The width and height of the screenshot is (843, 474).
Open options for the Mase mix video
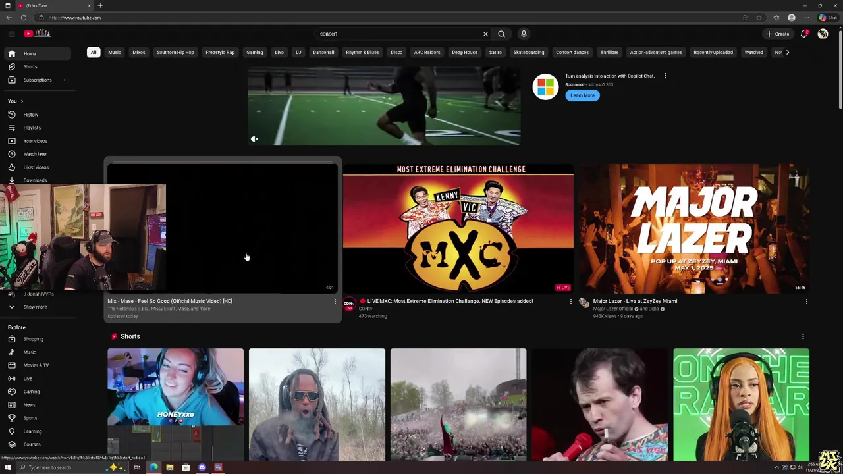pos(335,302)
